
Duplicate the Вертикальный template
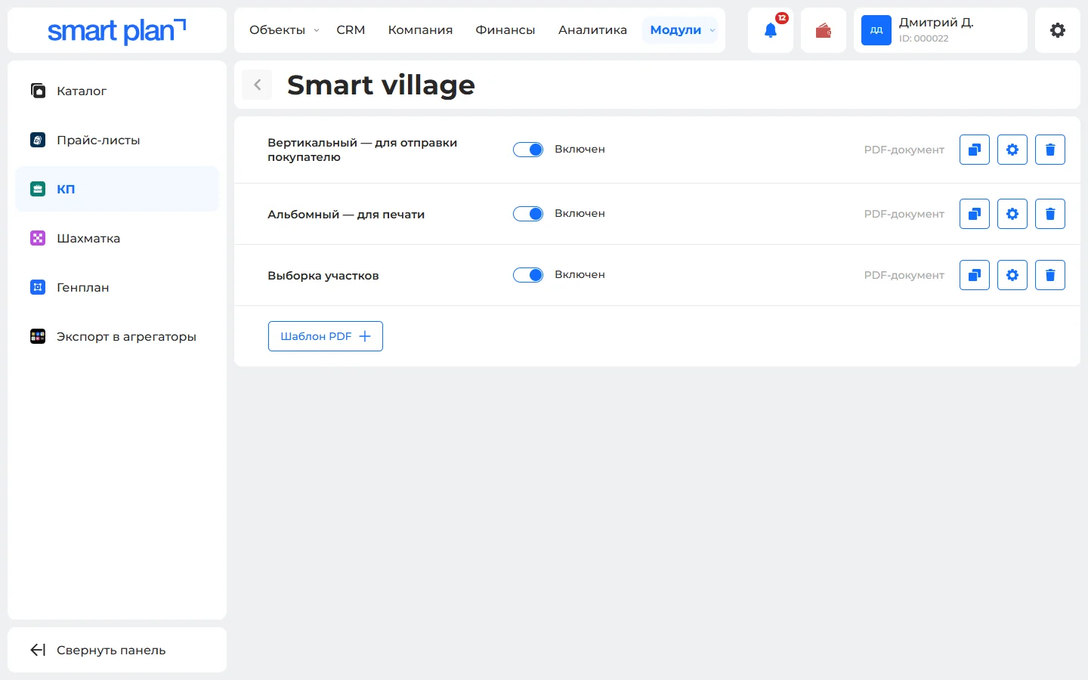pos(975,150)
